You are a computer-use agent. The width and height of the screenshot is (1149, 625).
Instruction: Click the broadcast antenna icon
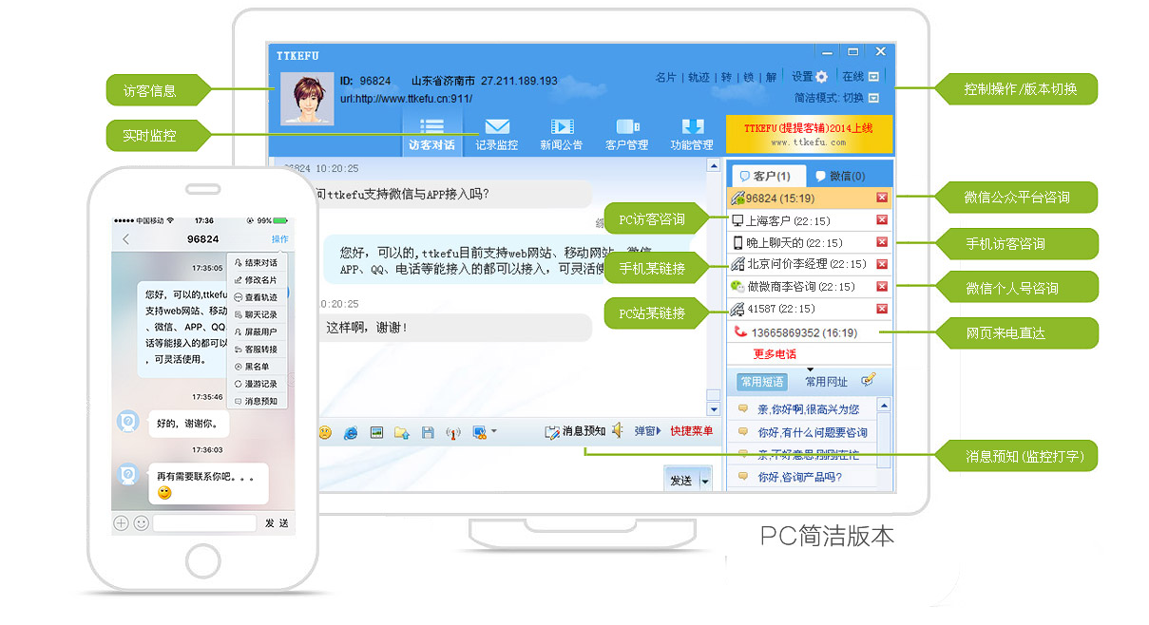pyautogui.click(x=453, y=432)
